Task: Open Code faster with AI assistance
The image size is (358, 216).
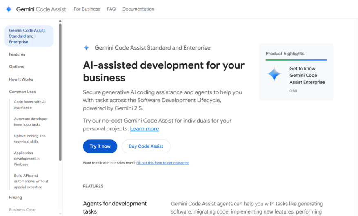Action: [x=30, y=105]
